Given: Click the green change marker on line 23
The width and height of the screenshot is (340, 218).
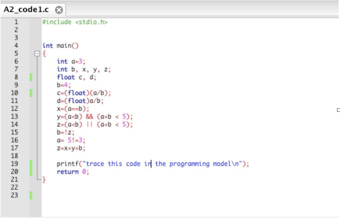Looking at the screenshot, I should 31,195.
